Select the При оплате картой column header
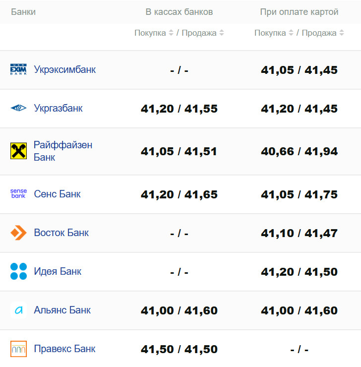The height and width of the screenshot is (367, 361). click(x=299, y=12)
